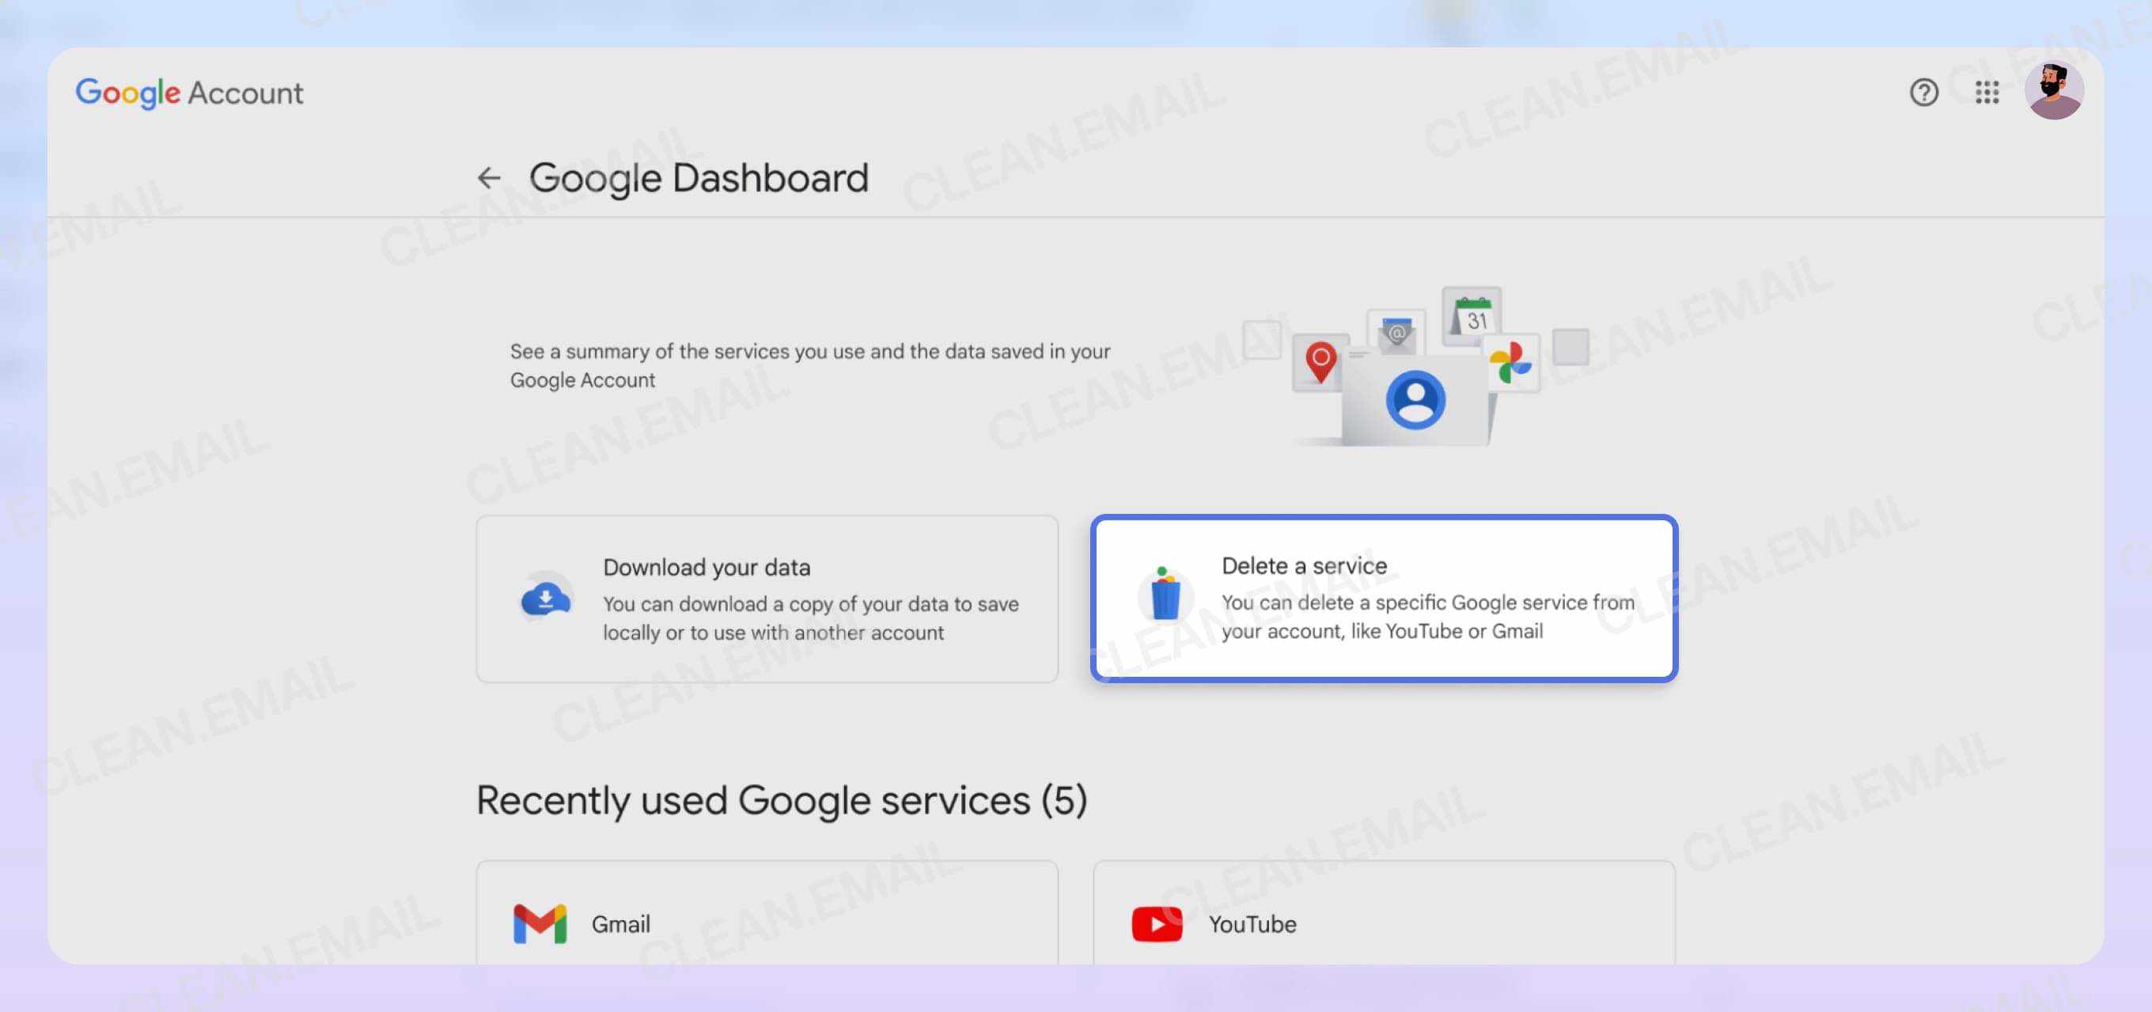
Task: Open the Delete a service card
Action: click(x=1384, y=598)
